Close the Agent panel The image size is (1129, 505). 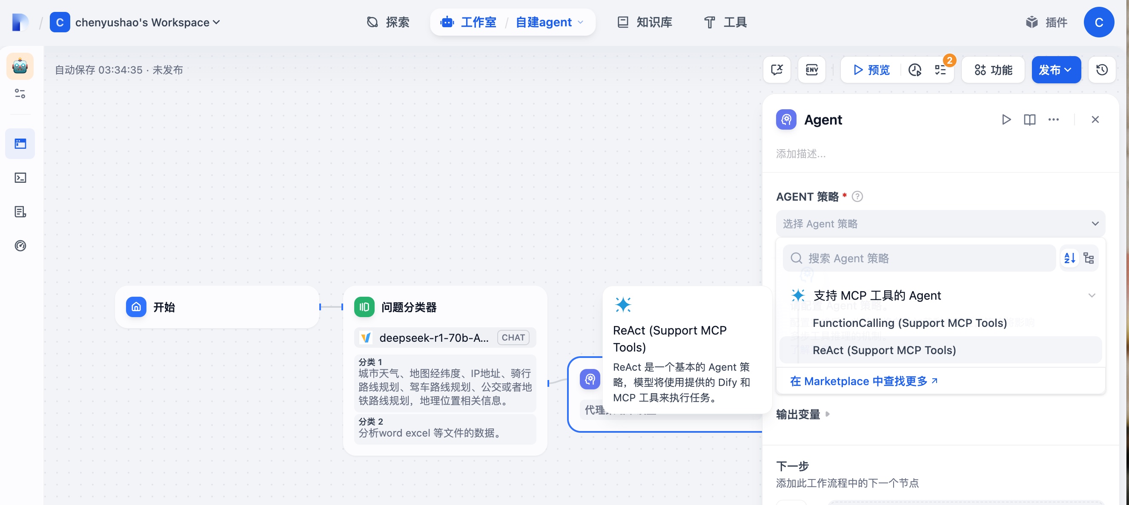1095,119
